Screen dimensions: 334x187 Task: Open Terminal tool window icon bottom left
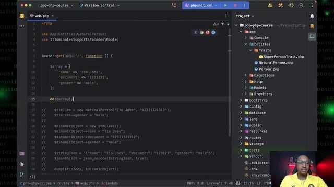pos(22,154)
